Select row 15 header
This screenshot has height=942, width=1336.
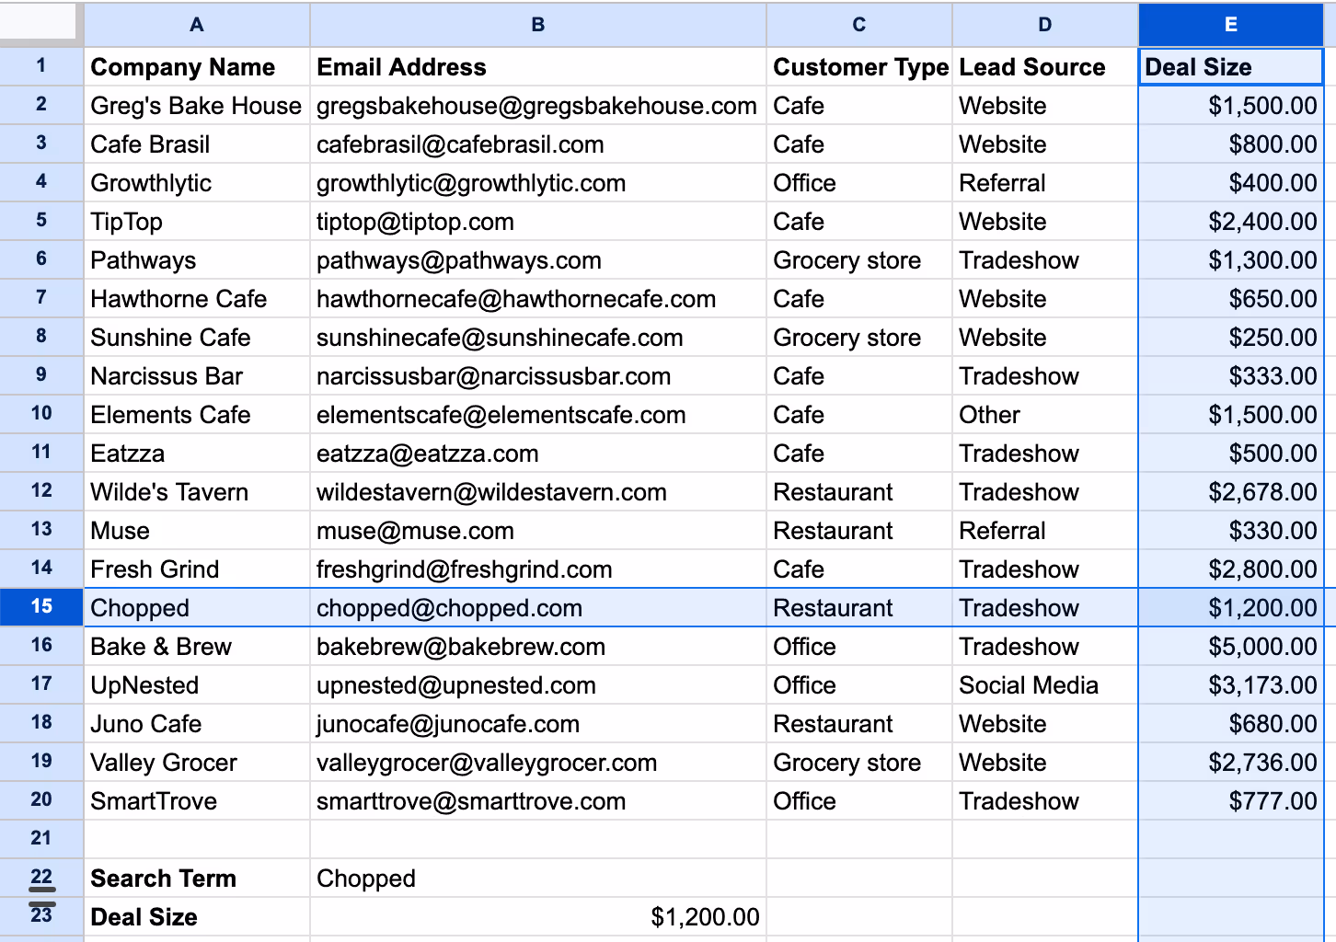[41, 607]
